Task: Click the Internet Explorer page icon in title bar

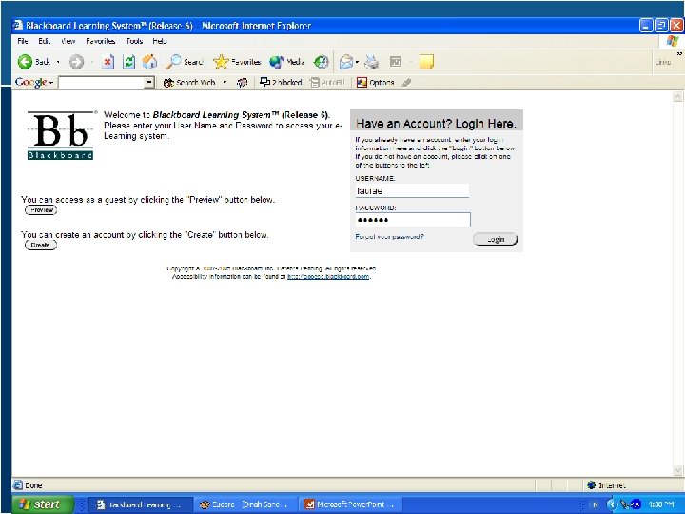Action: [18, 26]
